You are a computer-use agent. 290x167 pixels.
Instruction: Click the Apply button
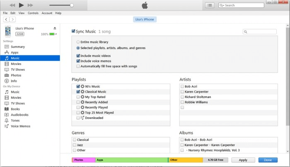[243, 160]
